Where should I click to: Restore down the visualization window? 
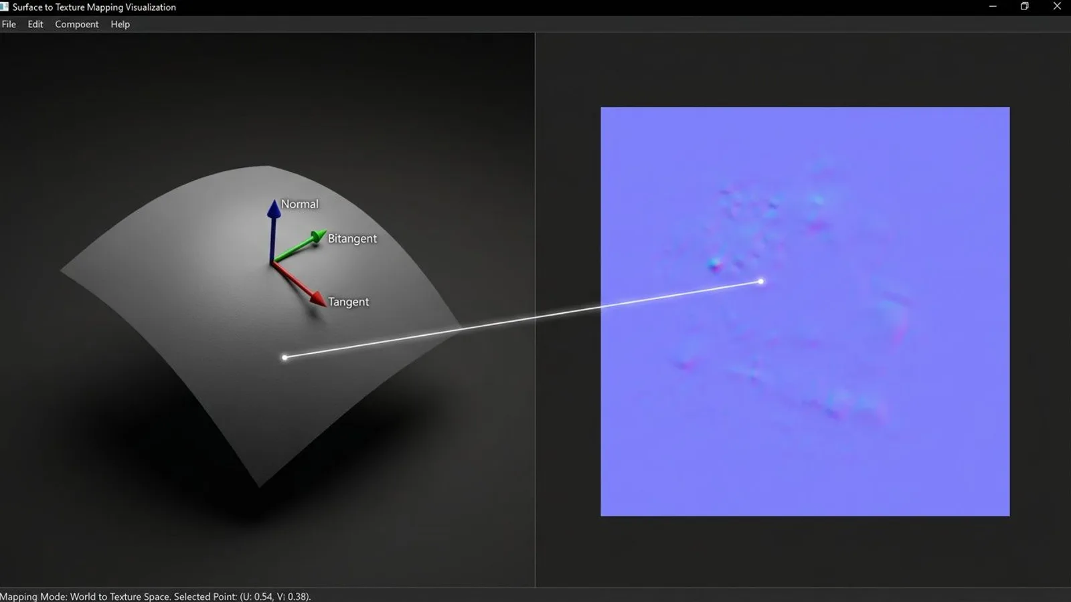tap(1024, 7)
